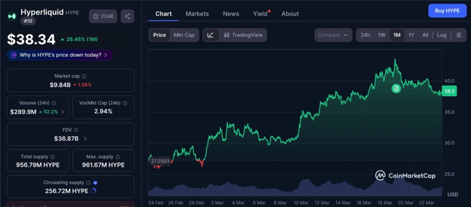This screenshot has height=207, width=471.
Task: Open 'Why is HYPE's price down today?'
Action: pos(60,55)
